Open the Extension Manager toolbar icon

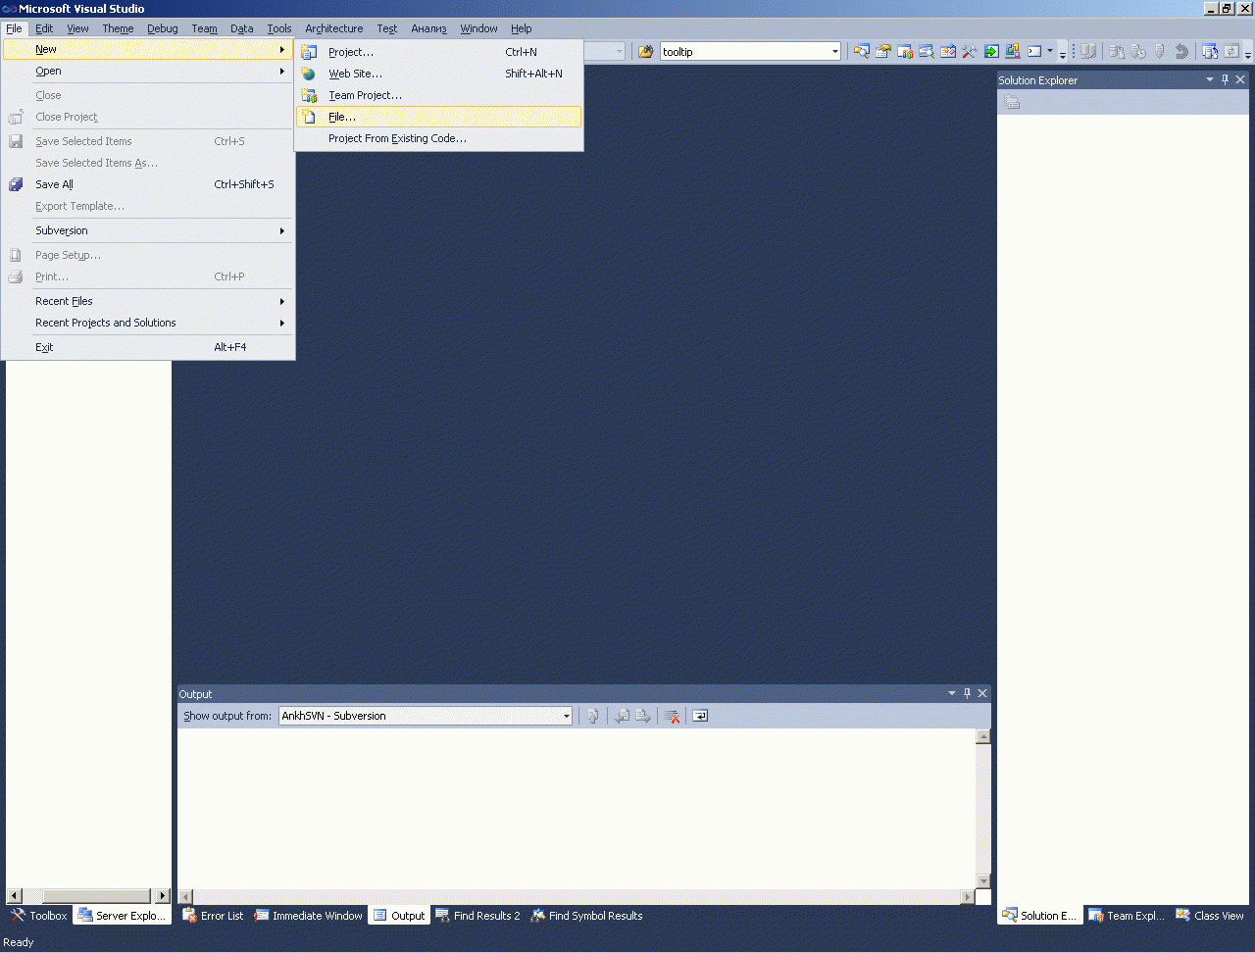point(1013,52)
